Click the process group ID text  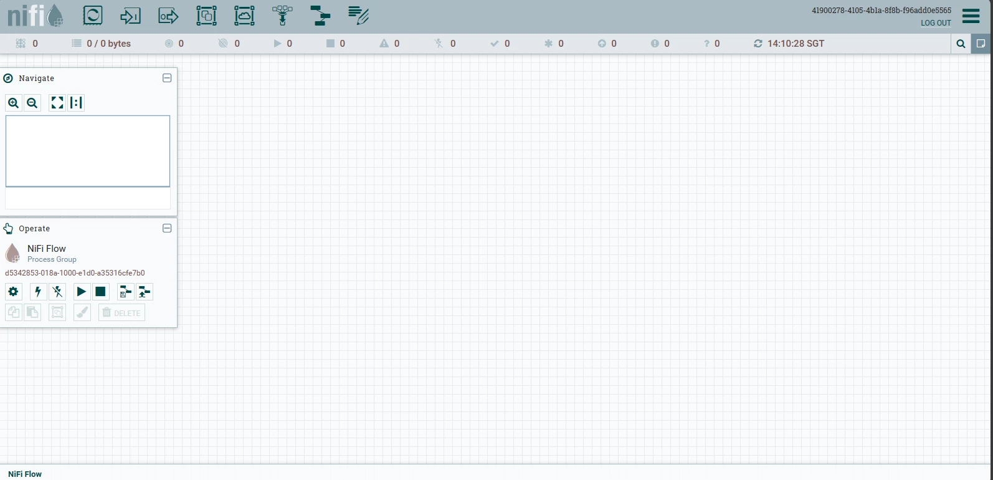(x=75, y=273)
